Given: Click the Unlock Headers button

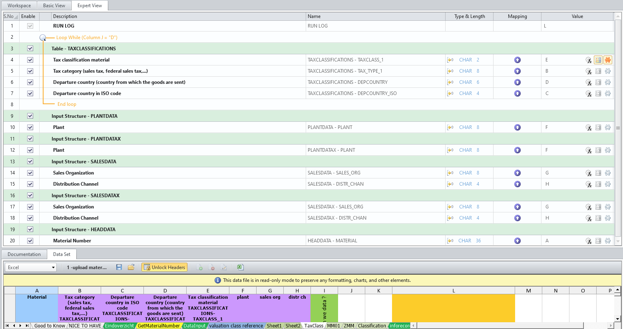Looking at the screenshot, I should coord(164,267).
